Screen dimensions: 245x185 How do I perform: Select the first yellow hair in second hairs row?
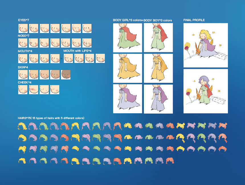(22, 138)
